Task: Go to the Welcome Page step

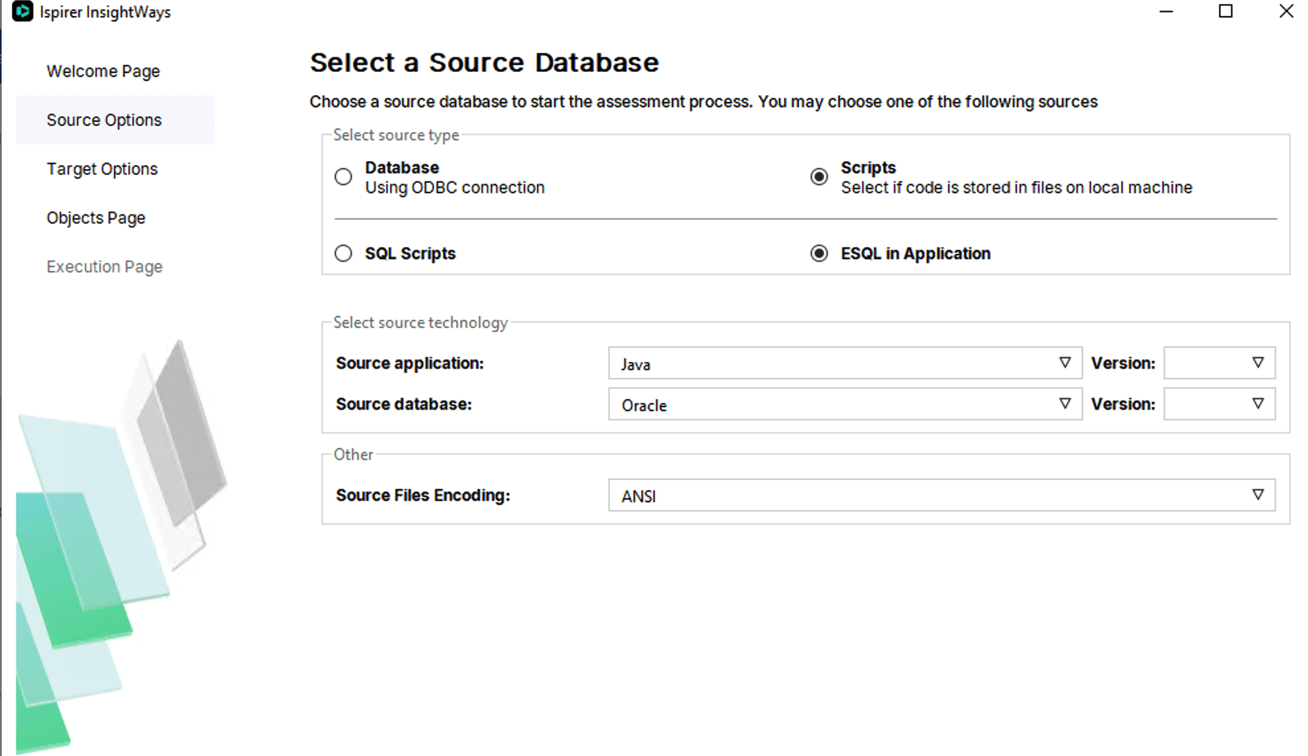Action: pyautogui.click(x=103, y=71)
